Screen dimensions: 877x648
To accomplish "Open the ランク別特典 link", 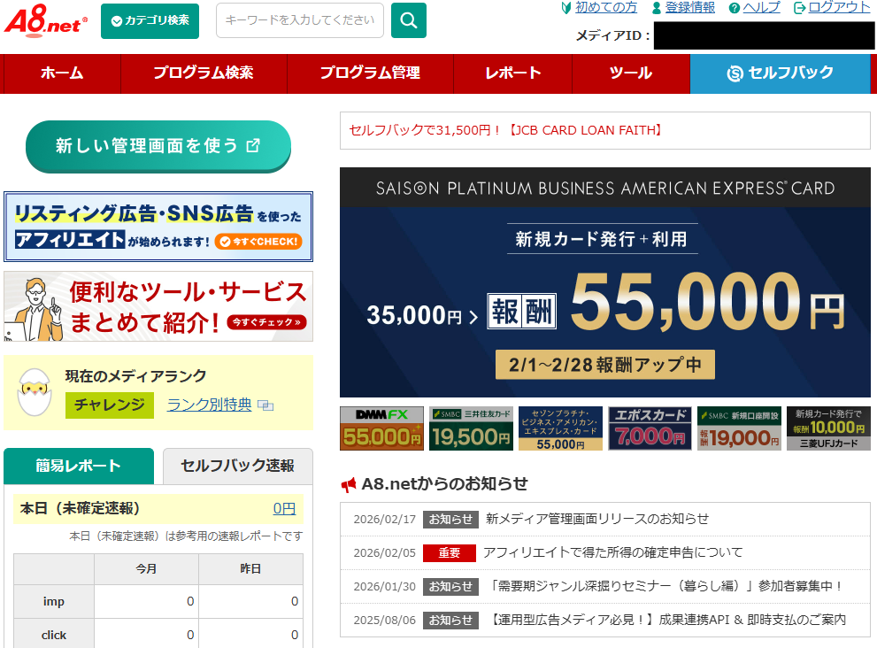I will coord(210,405).
